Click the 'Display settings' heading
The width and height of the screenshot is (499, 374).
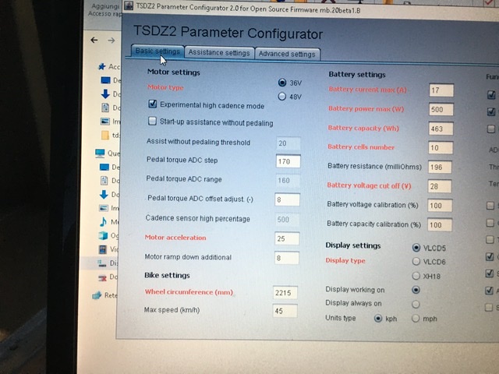[353, 245]
